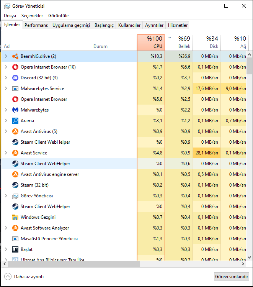Expand the BeamNG.drive (2) process group

coord(6,56)
